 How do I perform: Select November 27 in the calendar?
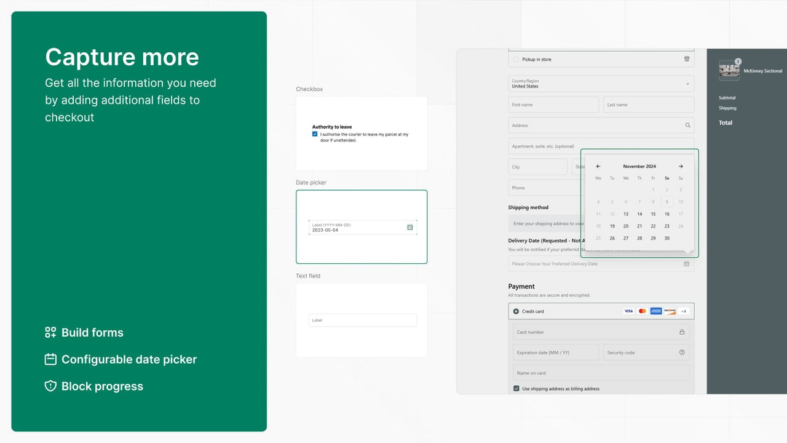pyautogui.click(x=626, y=238)
